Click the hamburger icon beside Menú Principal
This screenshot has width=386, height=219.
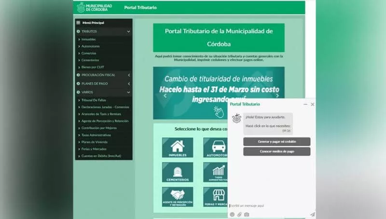click(78, 23)
